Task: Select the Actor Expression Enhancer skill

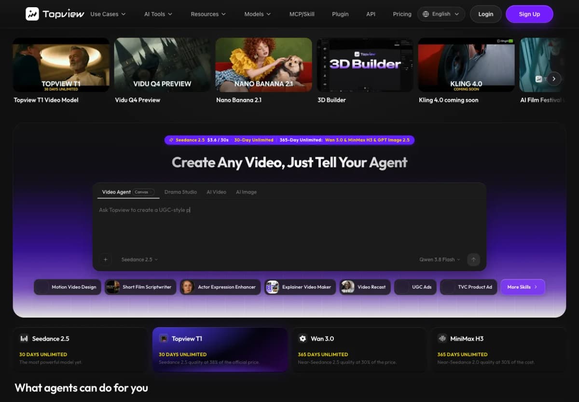Action: [221, 287]
